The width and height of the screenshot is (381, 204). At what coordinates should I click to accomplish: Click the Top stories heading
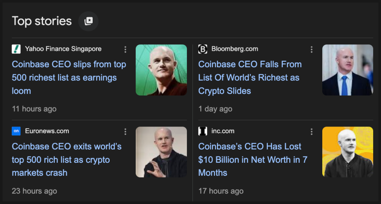[x=42, y=21]
